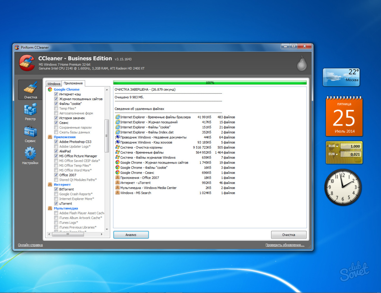Click IE icon for Журнал посещений row
Screen dimensions: 381x293
pos(117,122)
